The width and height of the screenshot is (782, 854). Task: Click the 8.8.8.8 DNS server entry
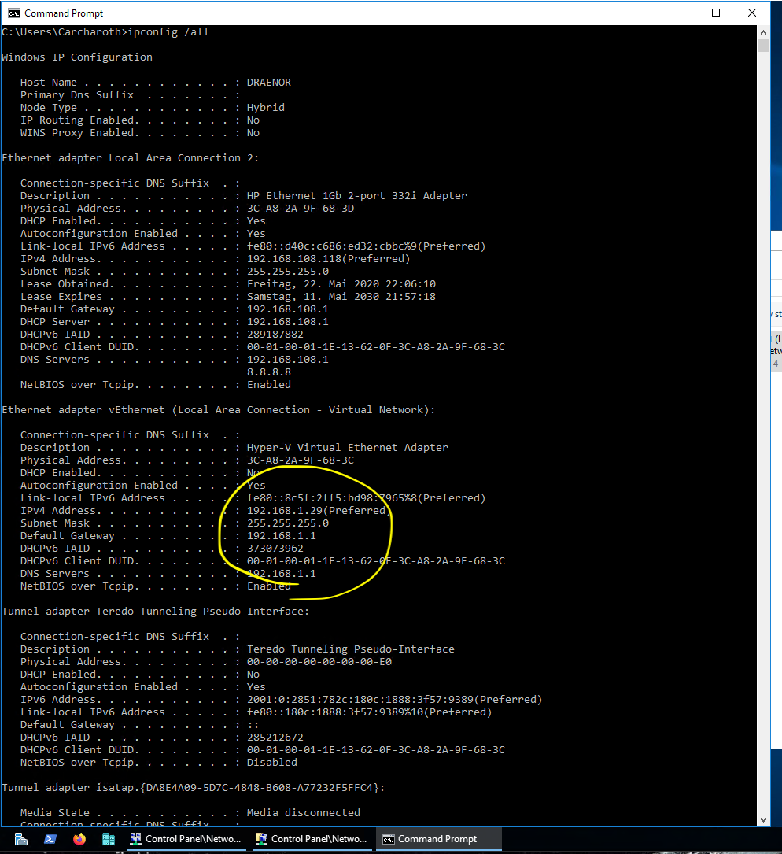(268, 372)
